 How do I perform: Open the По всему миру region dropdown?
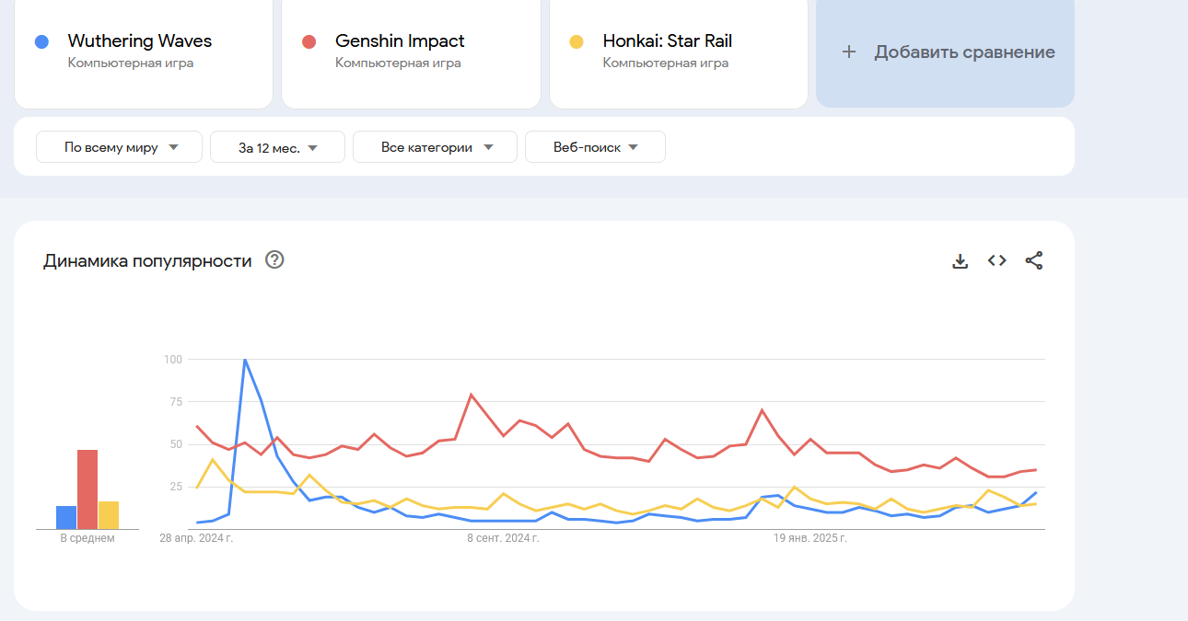119,147
